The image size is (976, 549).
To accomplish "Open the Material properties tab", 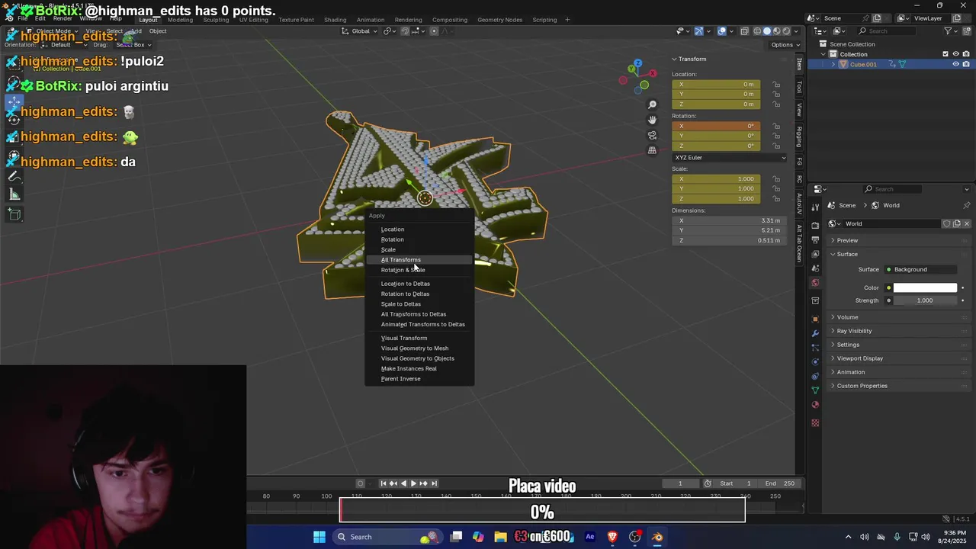I will pyautogui.click(x=815, y=405).
